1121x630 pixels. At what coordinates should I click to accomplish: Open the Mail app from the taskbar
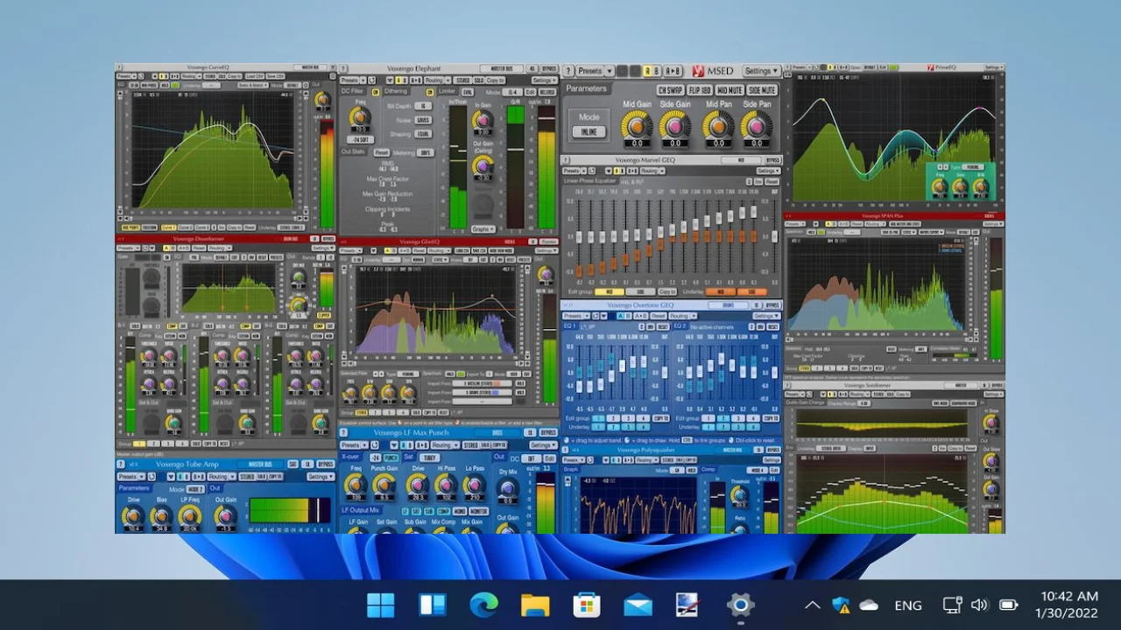pyautogui.click(x=638, y=605)
